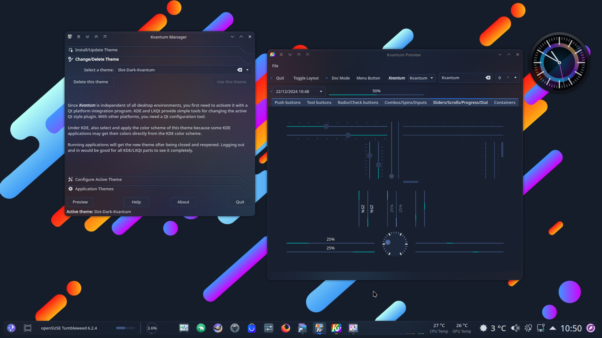Click Keep Above icon in Kvantum Preview titlebar
This screenshot has width=602, height=338.
tap(299, 54)
